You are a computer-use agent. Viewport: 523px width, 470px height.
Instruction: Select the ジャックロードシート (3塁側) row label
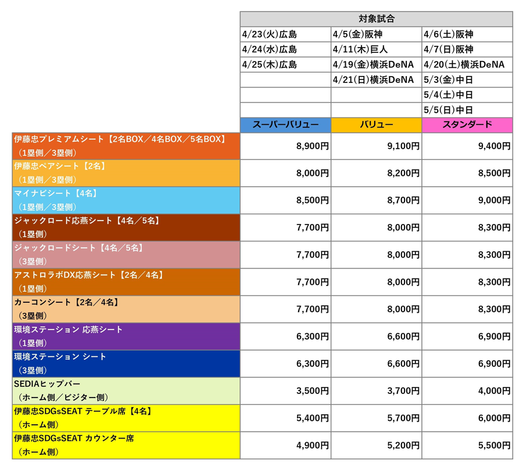tap(126, 255)
